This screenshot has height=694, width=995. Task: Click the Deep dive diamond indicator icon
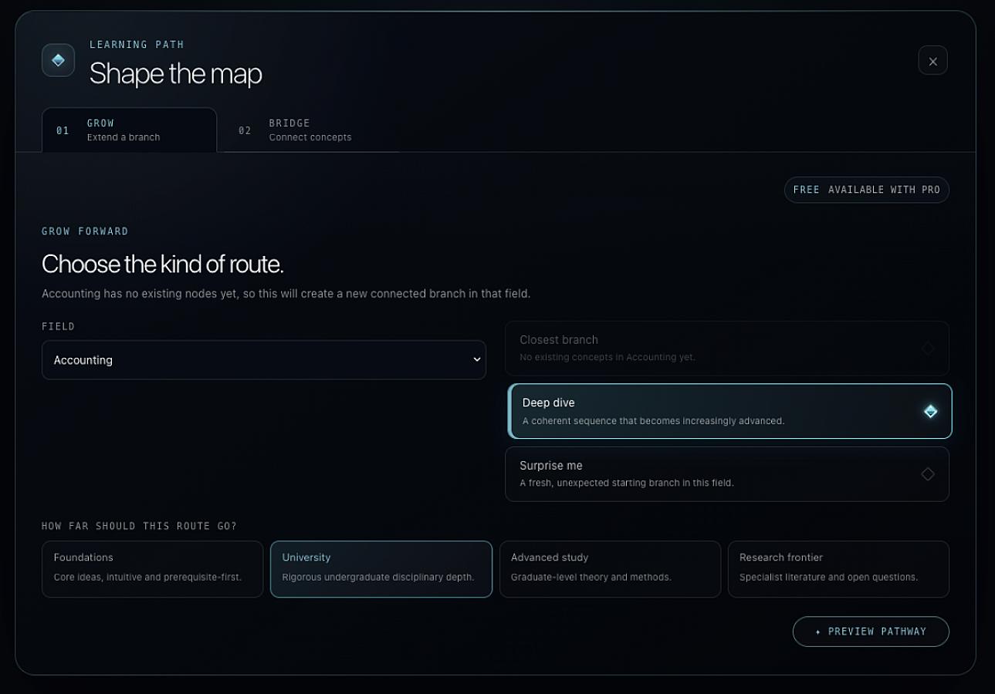[930, 411]
